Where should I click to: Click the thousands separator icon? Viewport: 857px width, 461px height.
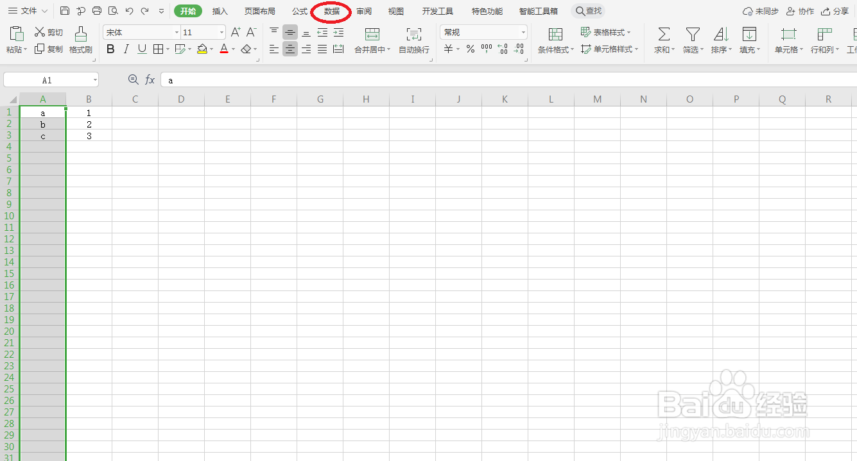click(x=487, y=49)
